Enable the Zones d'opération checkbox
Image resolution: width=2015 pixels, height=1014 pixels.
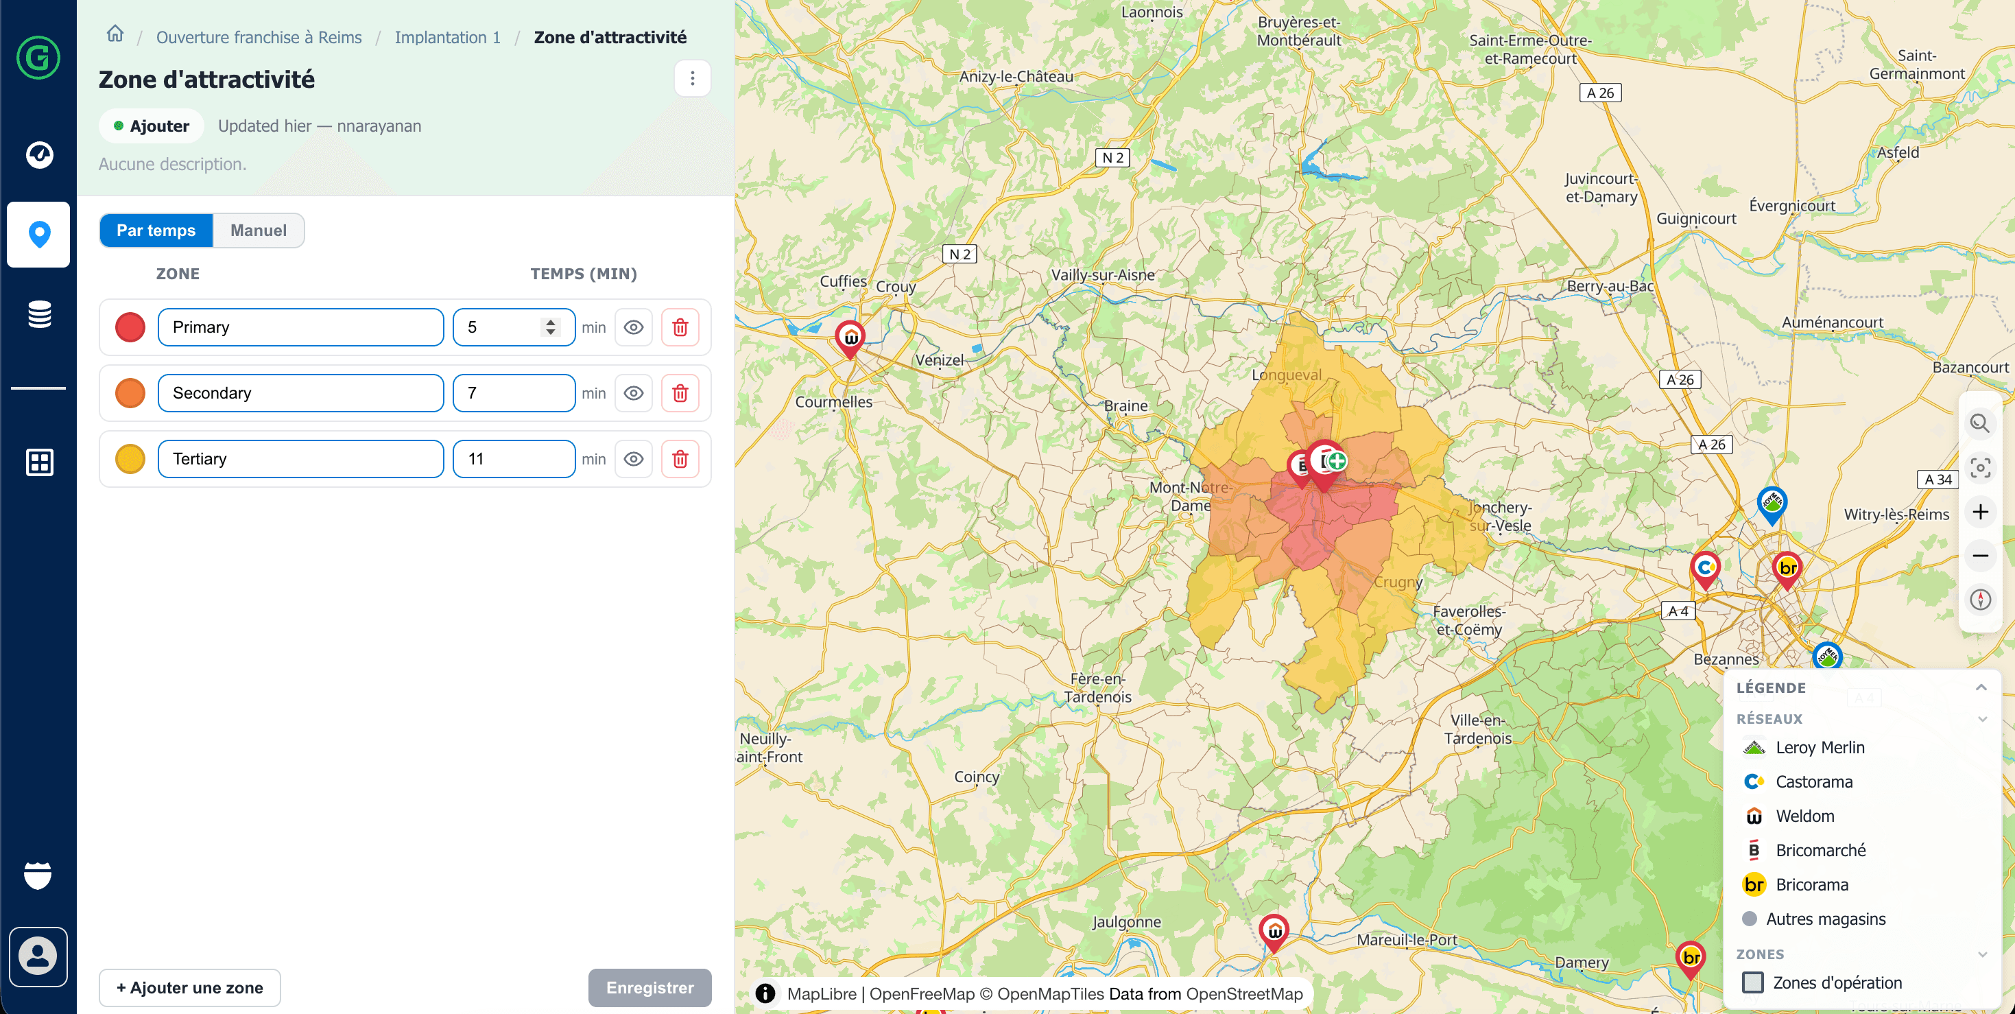[x=1753, y=982]
